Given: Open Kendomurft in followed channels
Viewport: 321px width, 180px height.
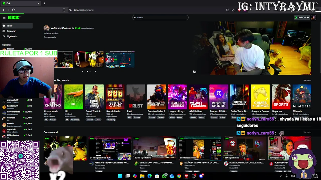Looking at the screenshot, I should click(17, 107).
